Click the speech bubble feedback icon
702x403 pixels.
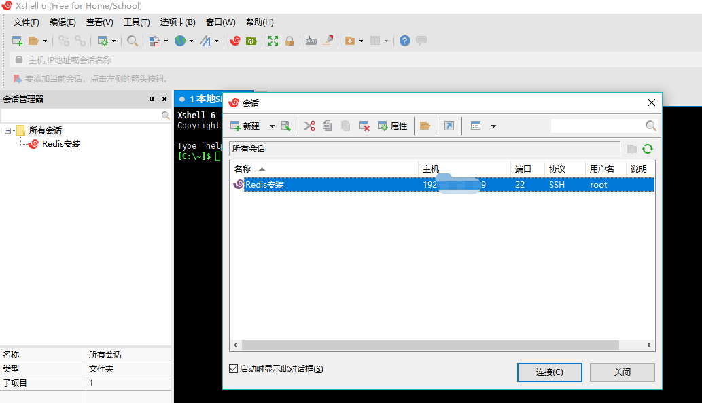[421, 41]
